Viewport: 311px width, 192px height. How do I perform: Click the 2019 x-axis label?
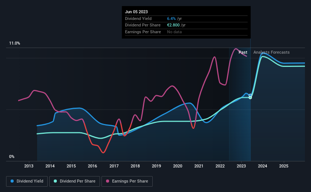coord(156,166)
